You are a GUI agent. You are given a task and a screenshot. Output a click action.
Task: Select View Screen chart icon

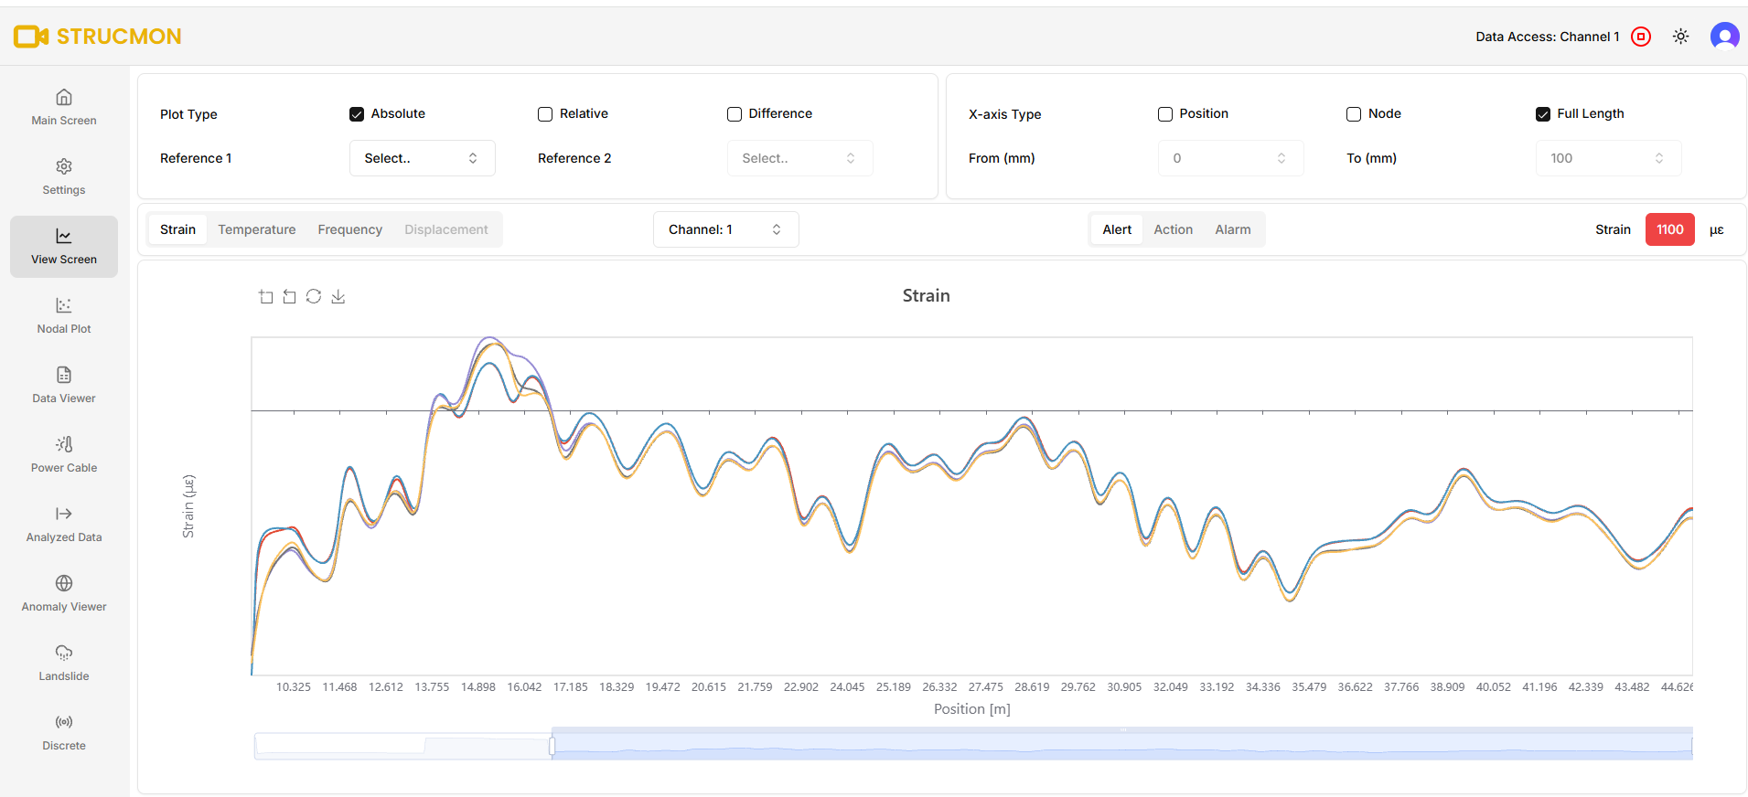[x=64, y=236]
